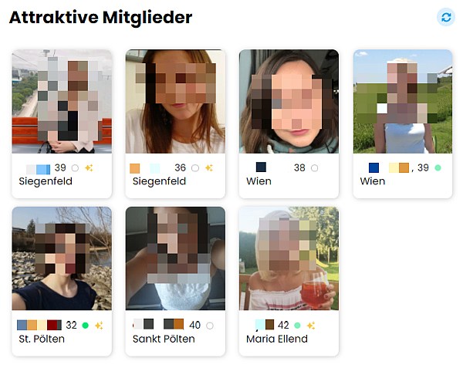Click sparkle icon on 36-year-old Siegenfeld card

pyautogui.click(x=209, y=168)
